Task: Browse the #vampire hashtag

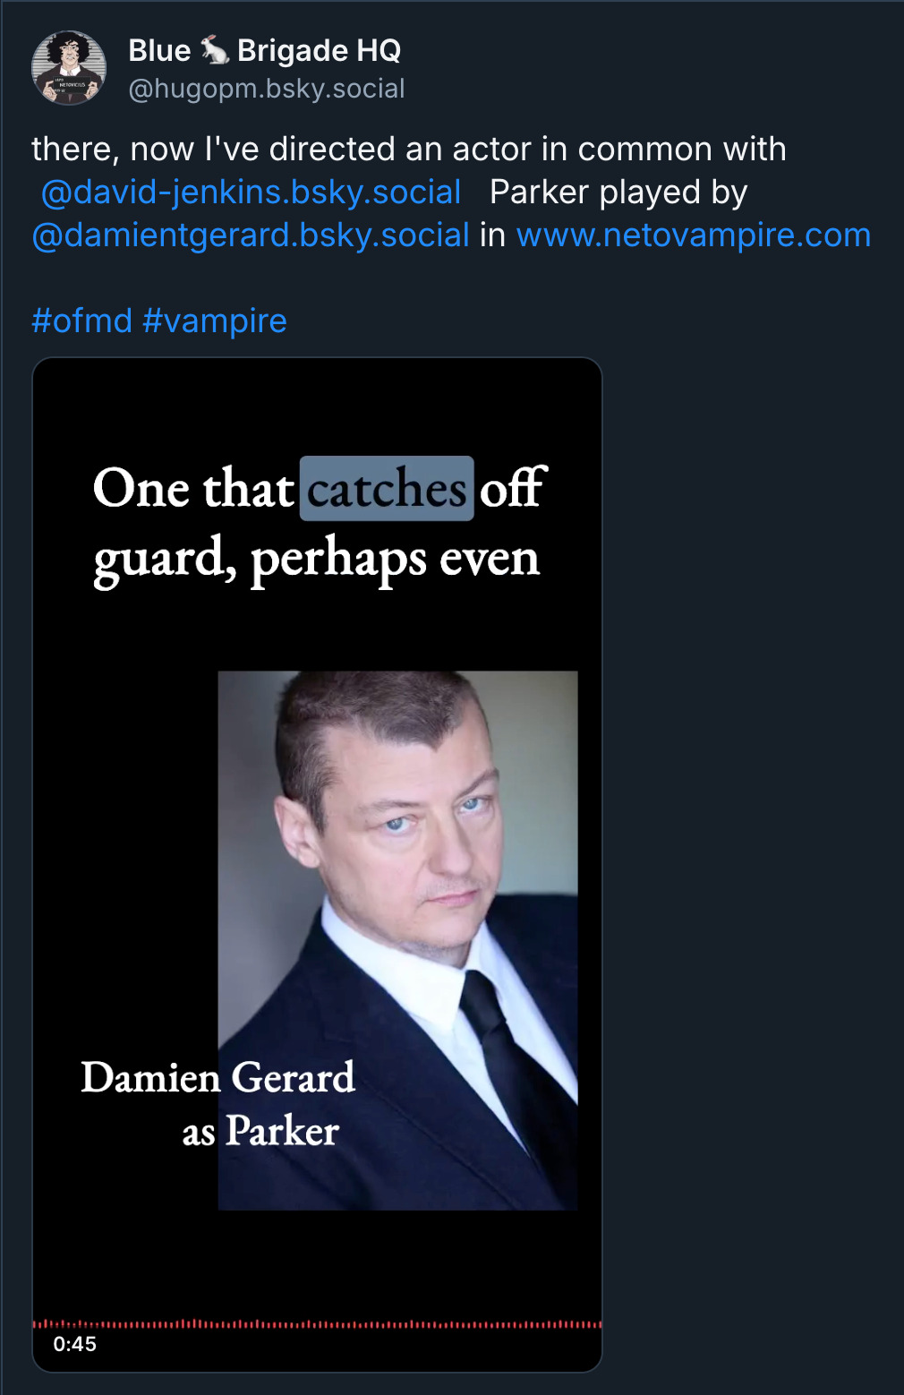Action: (215, 321)
